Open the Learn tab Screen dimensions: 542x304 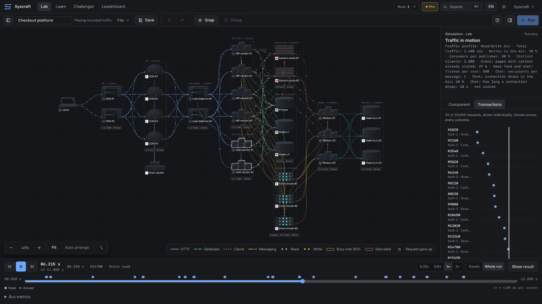coord(61,7)
